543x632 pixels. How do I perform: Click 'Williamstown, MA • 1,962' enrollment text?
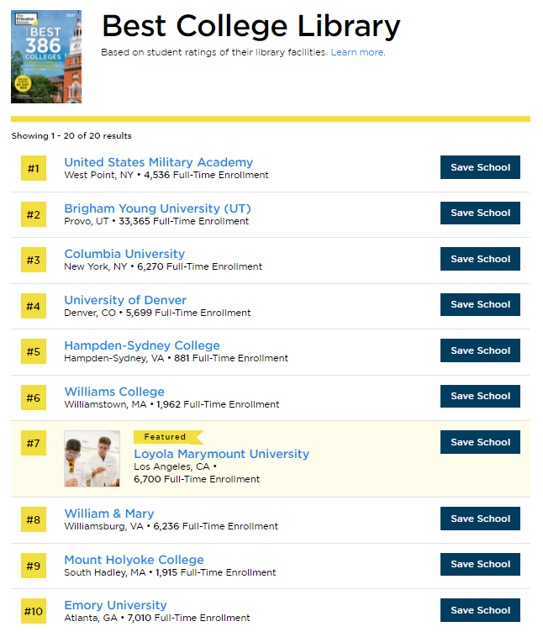[171, 404]
